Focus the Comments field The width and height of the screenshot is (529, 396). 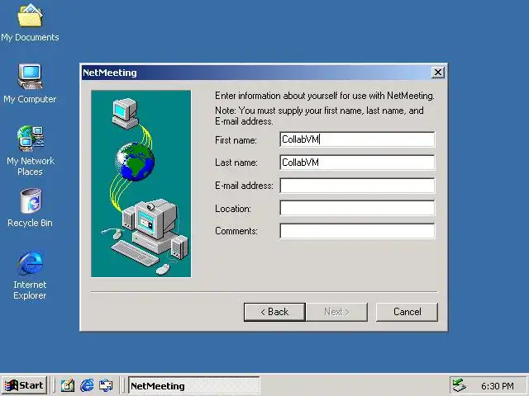coord(357,231)
